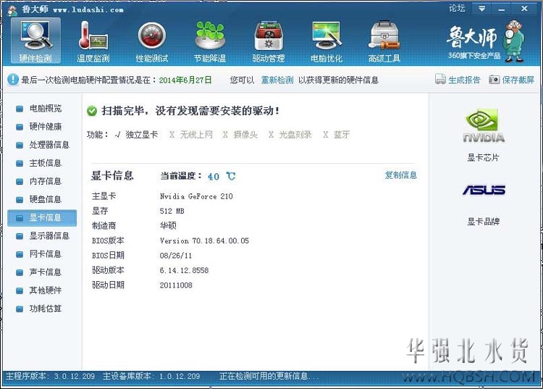Minimize the 鲁大师 window
This screenshot has height=389, width=543.
click(501, 9)
